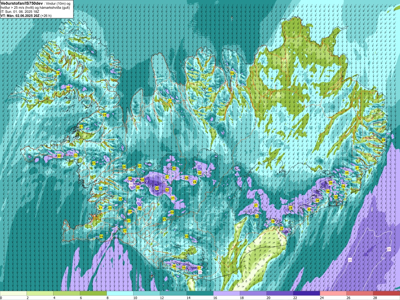The image size is (400, 300).
Task: Pick the 4–6 m/s green legend swatch
Action: click(x=67, y=293)
